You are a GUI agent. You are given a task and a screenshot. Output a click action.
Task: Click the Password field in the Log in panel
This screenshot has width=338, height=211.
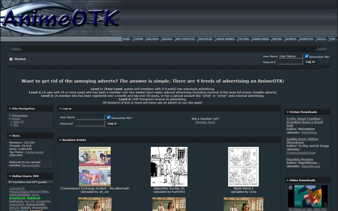pos(90,123)
